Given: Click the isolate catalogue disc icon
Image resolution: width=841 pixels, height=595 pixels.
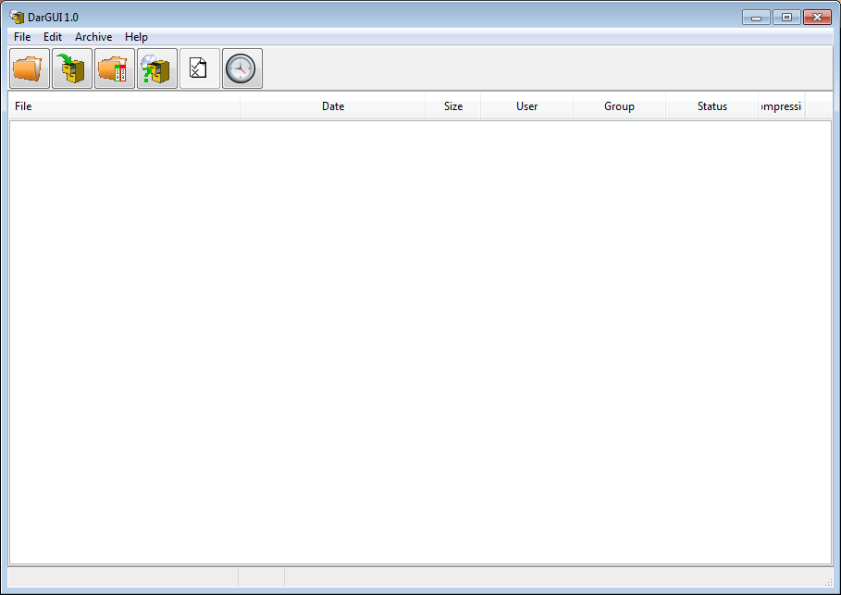Looking at the screenshot, I should (x=157, y=68).
